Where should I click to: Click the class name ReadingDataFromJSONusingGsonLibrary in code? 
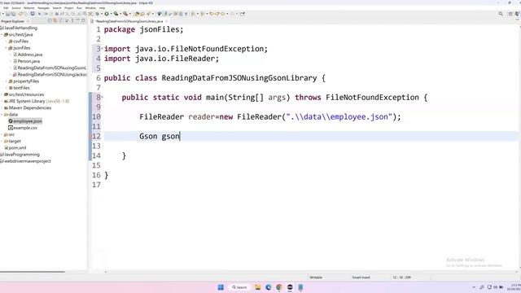(x=239, y=78)
